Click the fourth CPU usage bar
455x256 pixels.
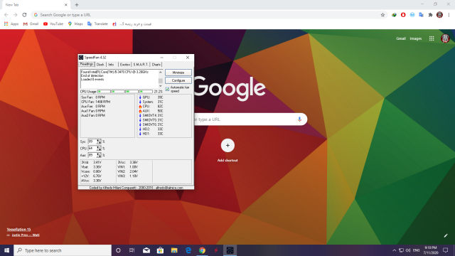(146, 92)
